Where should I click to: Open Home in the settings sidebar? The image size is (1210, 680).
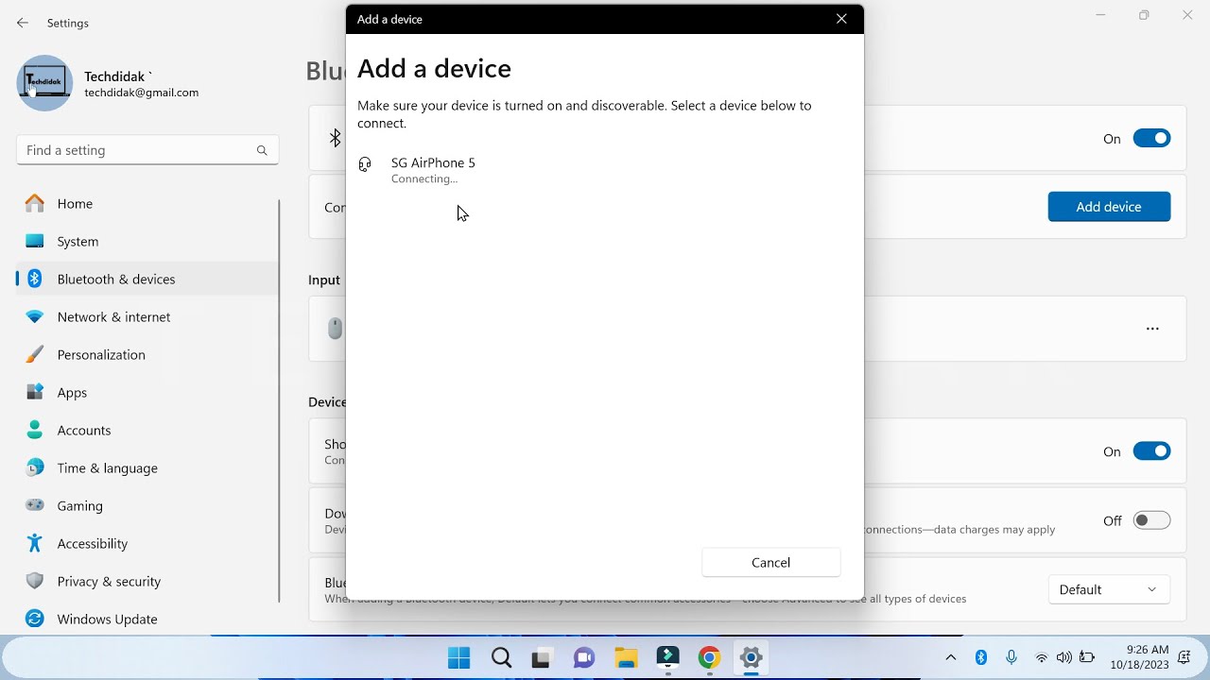[x=147, y=204]
